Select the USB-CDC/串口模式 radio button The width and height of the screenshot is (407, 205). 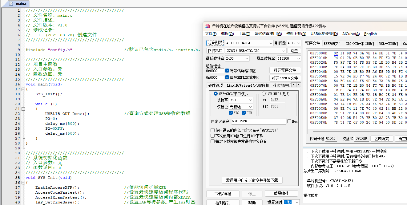coord(216,94)
